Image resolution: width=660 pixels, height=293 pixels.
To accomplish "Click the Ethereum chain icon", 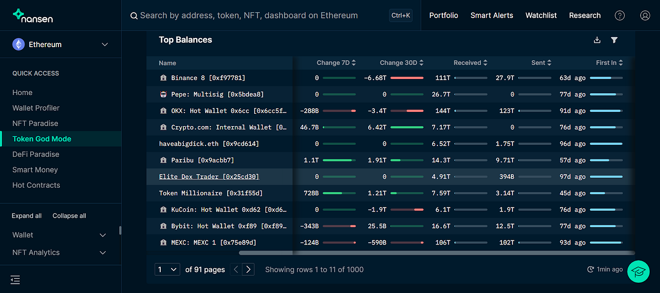I will tap(18, 44).
